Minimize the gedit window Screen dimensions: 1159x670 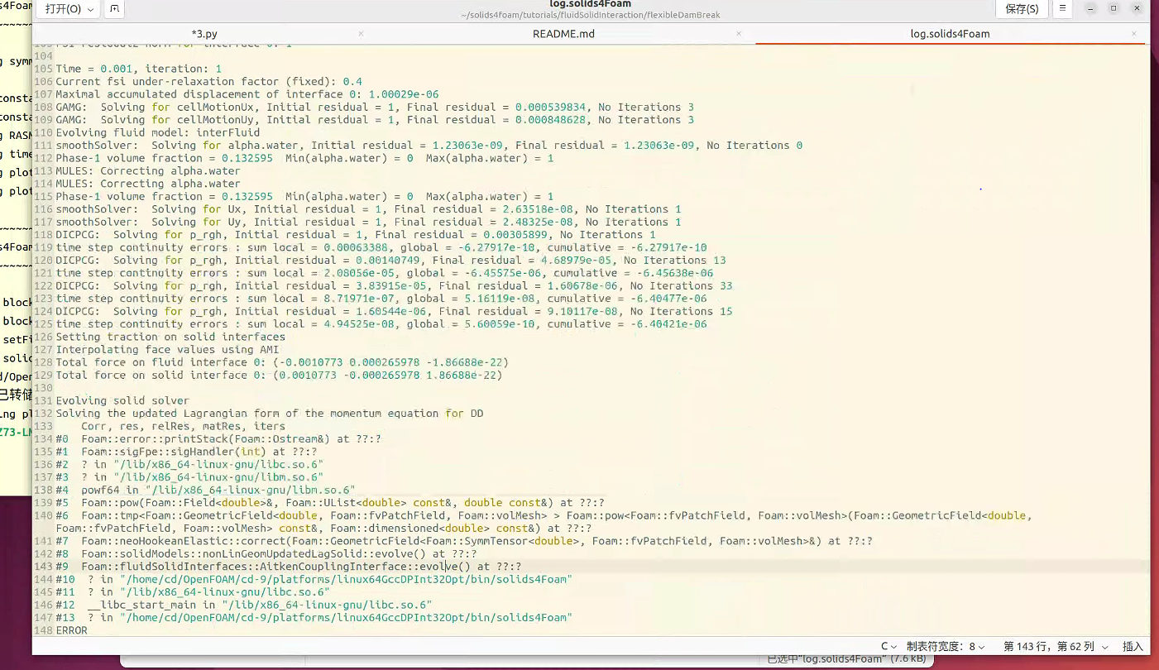coord(1093,8)
